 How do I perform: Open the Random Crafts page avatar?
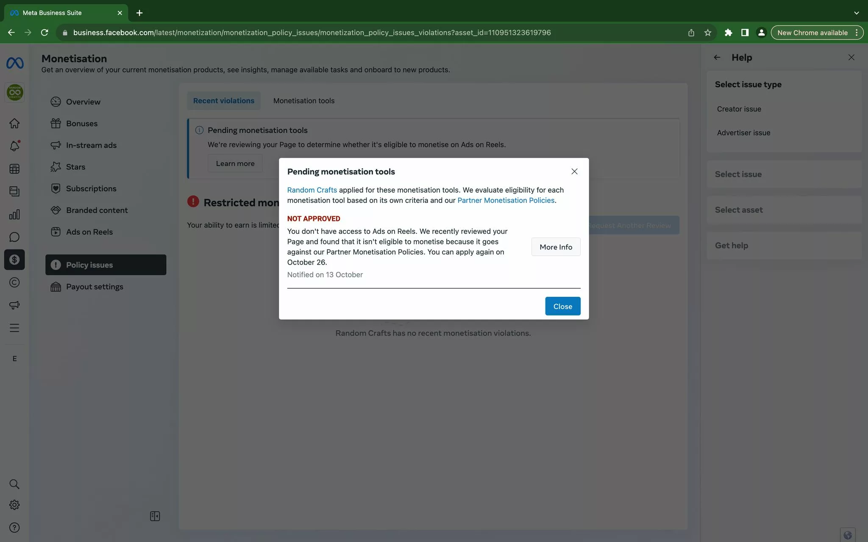tap(15, 92)
